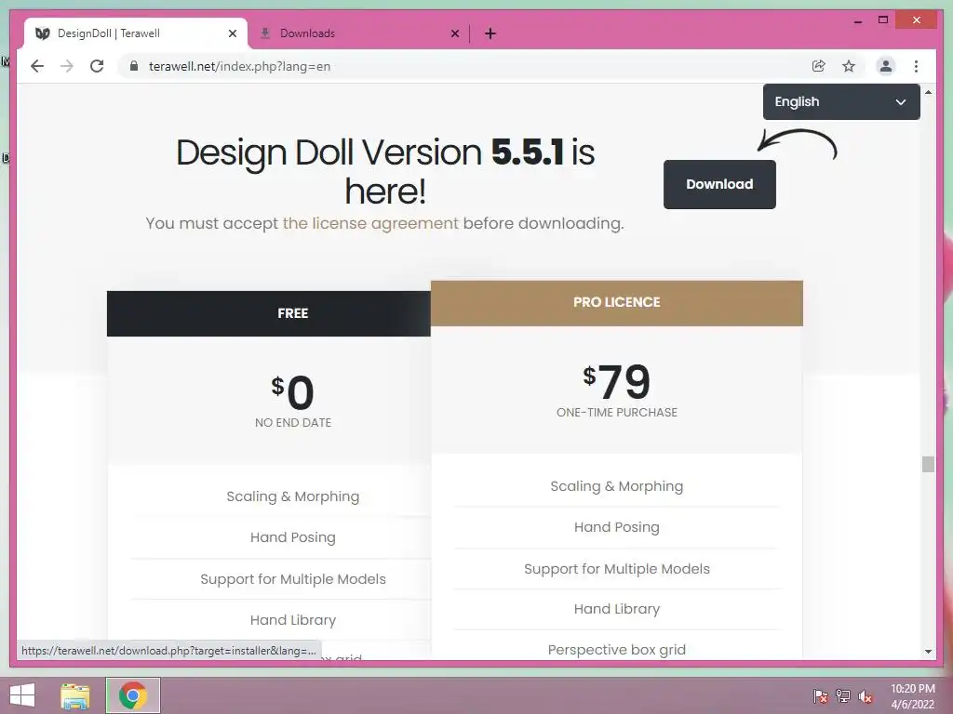953x714 pixels.
Task: Click Scaling & Morphing in the Pro column
Action: click(x=617, y=486)
